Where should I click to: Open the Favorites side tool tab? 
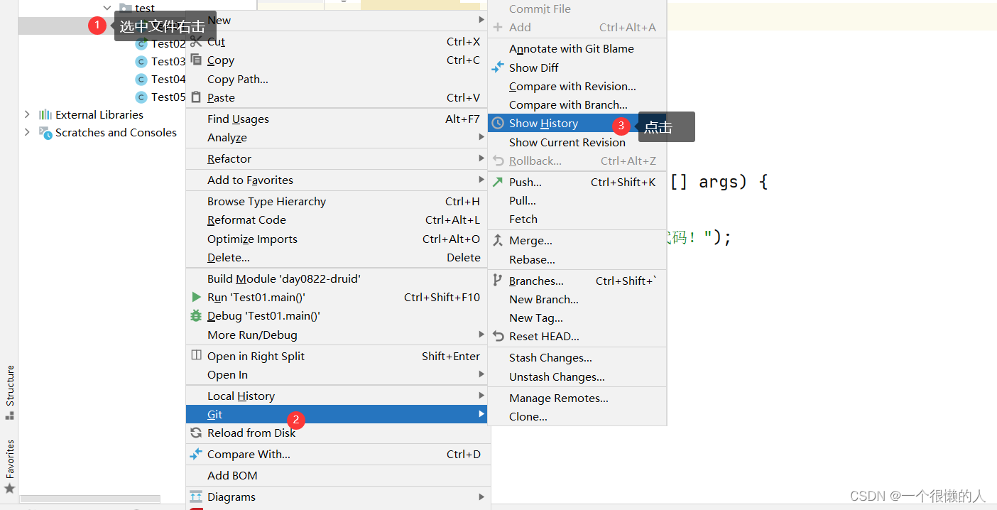[x=10, y=467]
